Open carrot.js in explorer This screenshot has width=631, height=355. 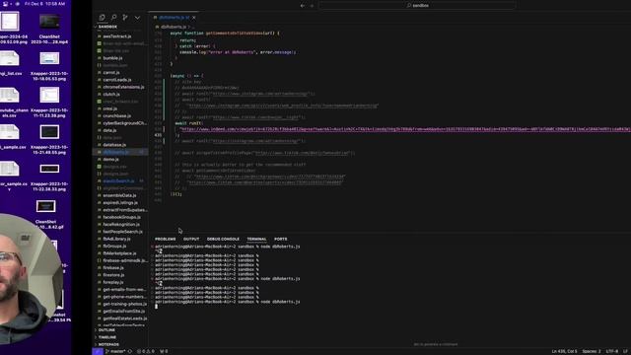tap(111, 72)
